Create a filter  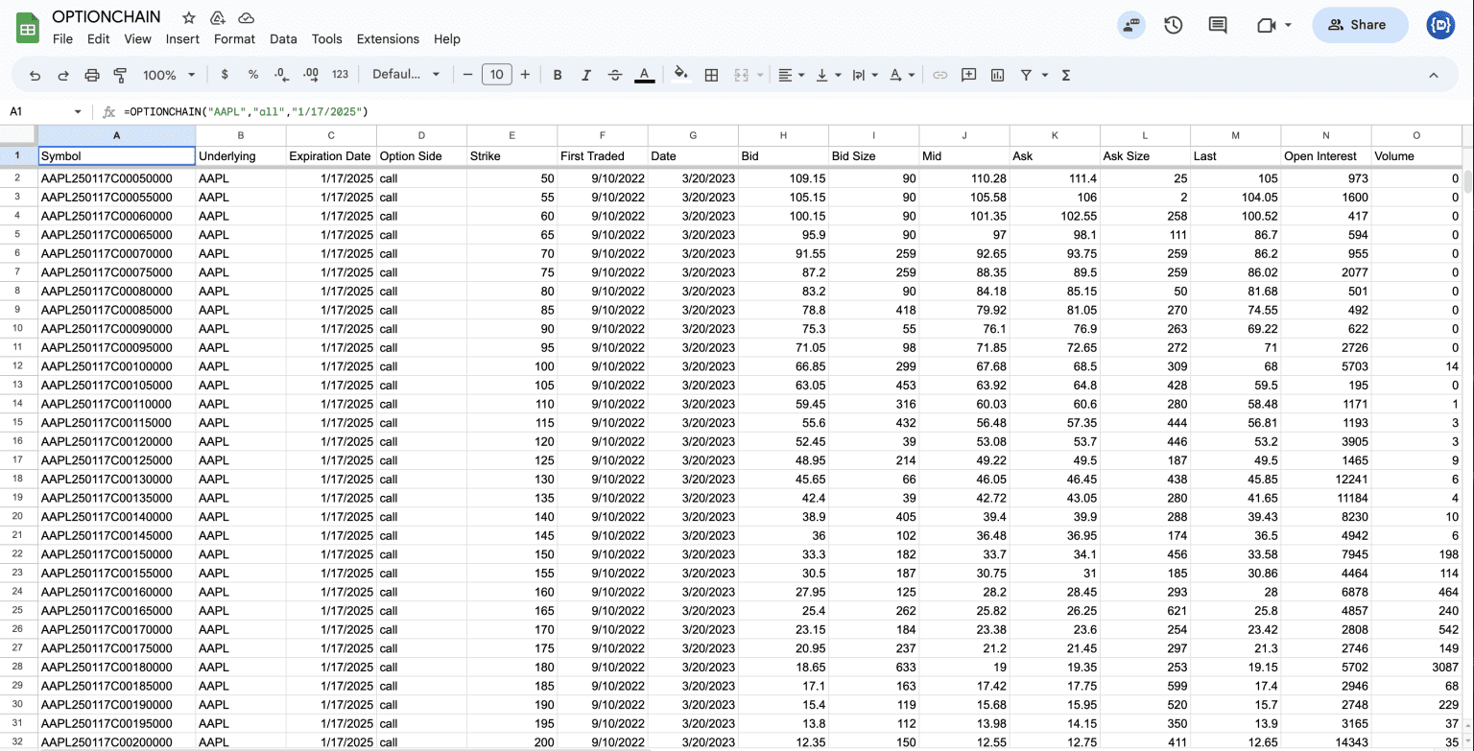tap(1027, 74)
